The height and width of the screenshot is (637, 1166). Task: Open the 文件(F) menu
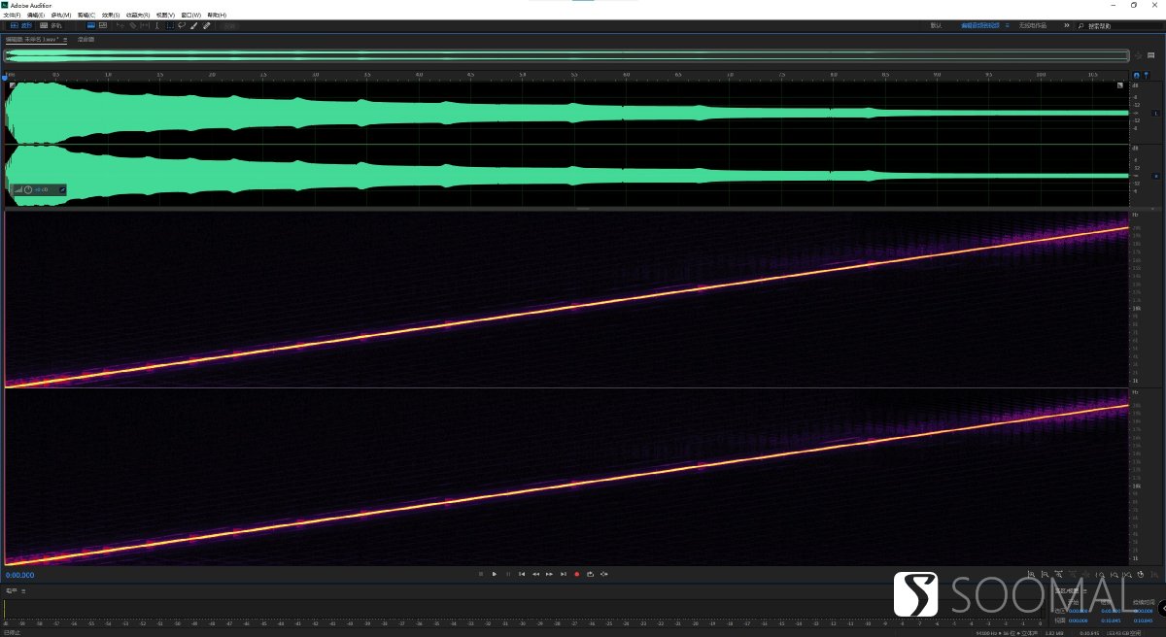[12, 15]
